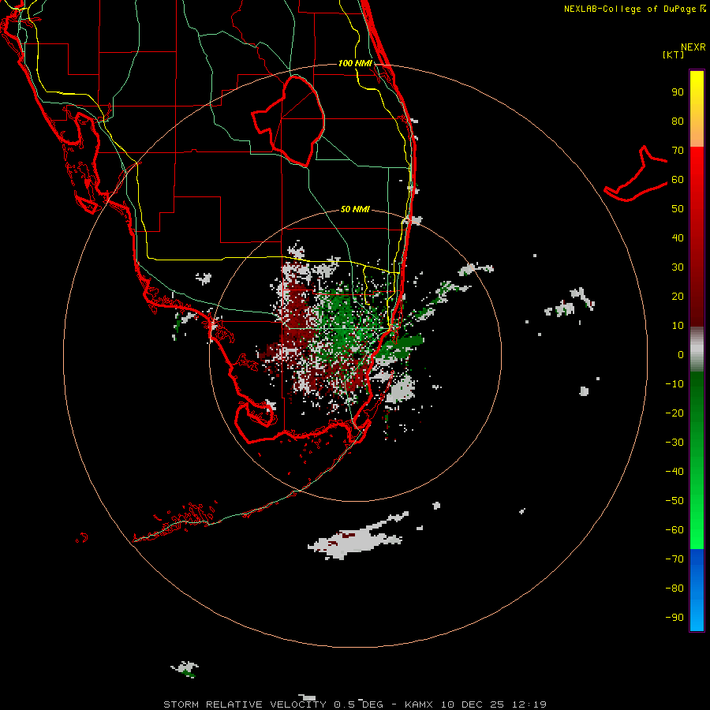Image resolution: width=710 pixels, height=710 pixels.
Task: Click the STORM RELATIVE VELOCITY product title
Action: (x=245, y=704)
